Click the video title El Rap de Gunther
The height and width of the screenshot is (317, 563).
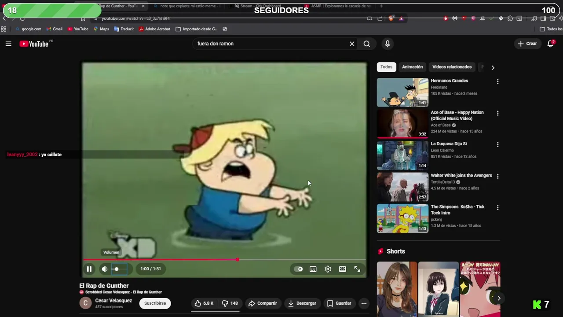click(x=104, y=286)
